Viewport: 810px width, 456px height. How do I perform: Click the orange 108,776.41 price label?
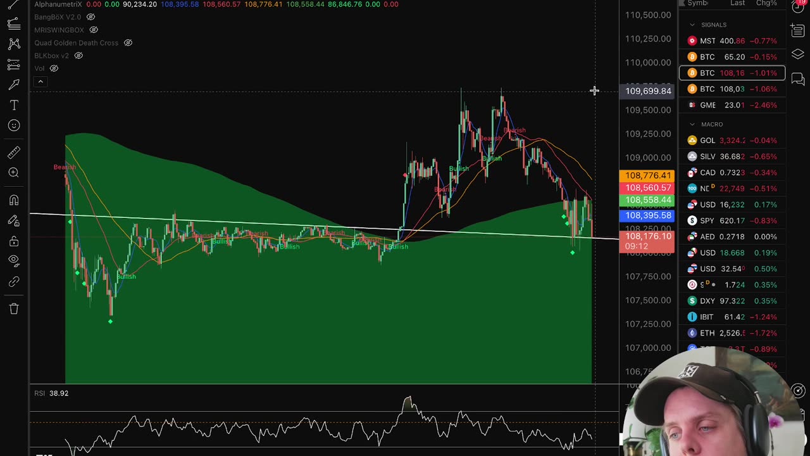[x=647, y=175]
